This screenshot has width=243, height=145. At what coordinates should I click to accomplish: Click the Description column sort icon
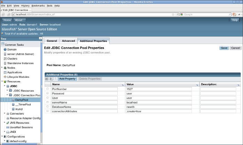point(238,85)
